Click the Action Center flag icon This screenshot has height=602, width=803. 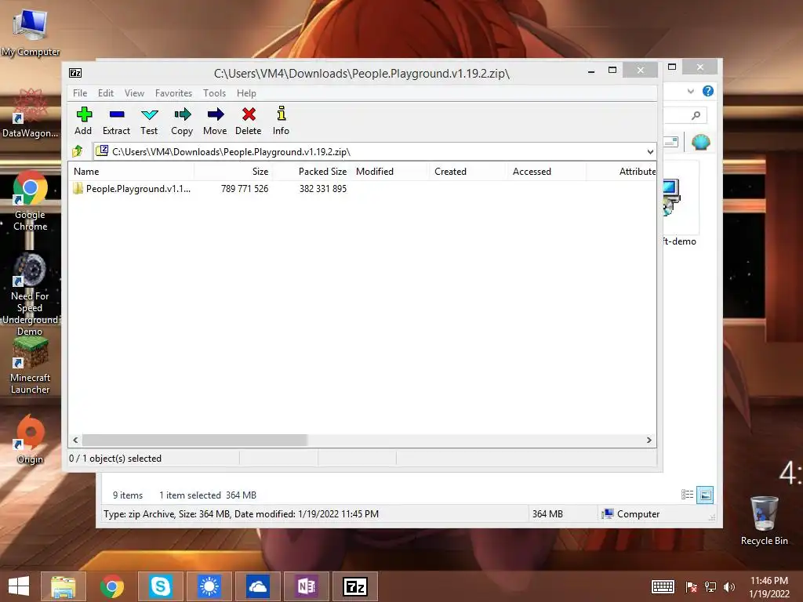[x=691, y=587]
